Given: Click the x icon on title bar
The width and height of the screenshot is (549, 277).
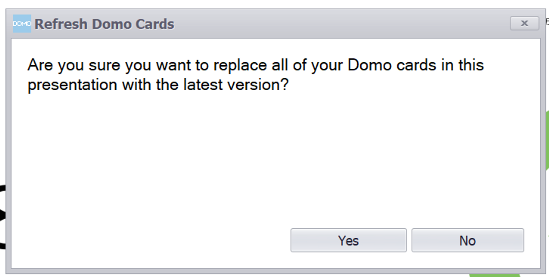Looking at the screenshot, I should pyautogui.click(x=524, y=23).
